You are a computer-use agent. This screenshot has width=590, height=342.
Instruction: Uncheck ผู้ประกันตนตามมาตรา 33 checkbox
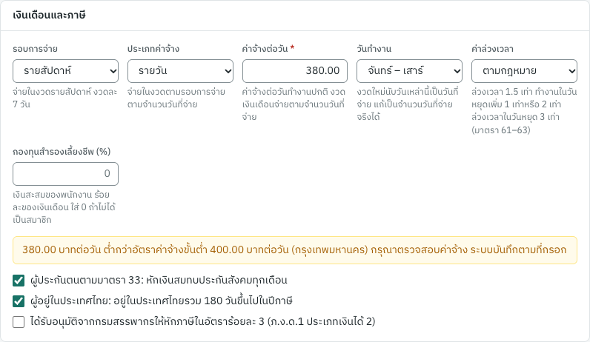click(19, 281)
